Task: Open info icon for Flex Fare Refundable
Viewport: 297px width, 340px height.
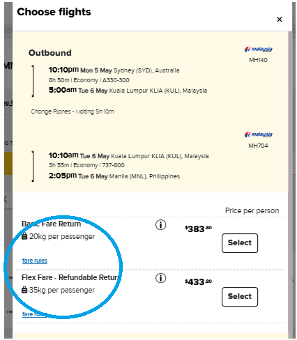Action: pyautogui.click(x=160, y=278)
